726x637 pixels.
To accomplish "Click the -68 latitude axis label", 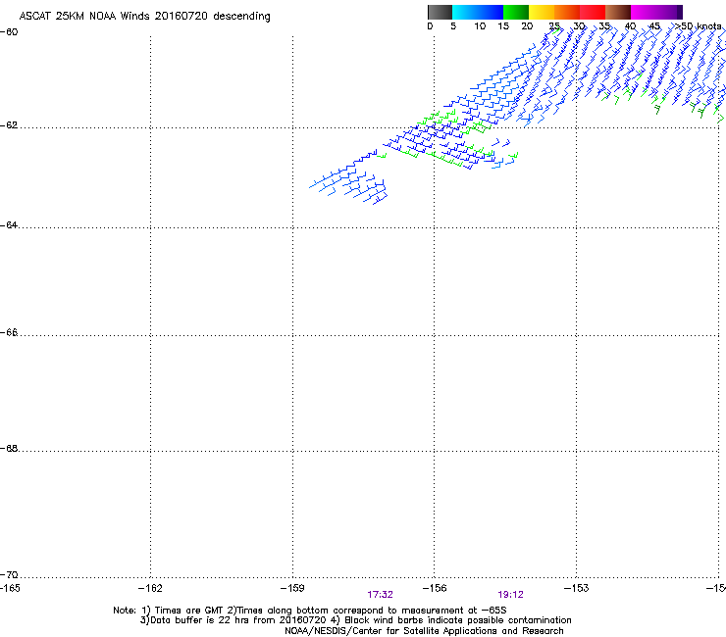I will click(9, 448).
